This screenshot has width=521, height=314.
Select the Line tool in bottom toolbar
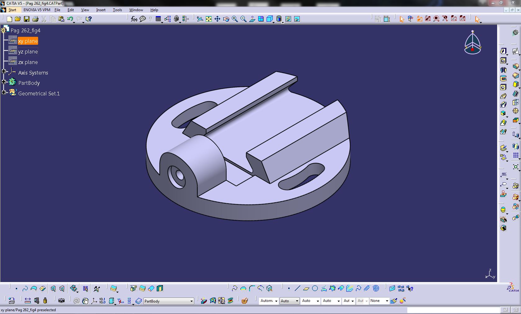(x=297, y=289)
